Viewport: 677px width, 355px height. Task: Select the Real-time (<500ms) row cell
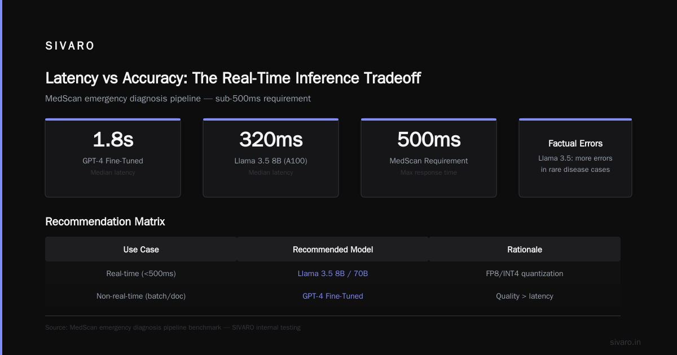pyautogui.click(x=141, y=273)
